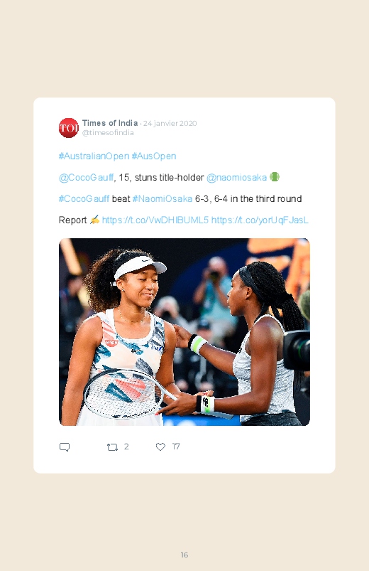Viewport: 369px width, 571px height.
Task: Open the #CocoGauff hashtag
Action: click(84, 199)
